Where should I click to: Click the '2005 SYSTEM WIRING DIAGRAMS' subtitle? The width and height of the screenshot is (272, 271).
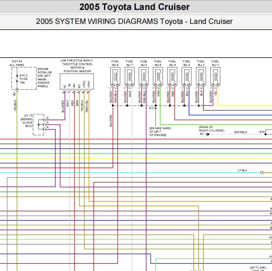(x=134, y=21)
